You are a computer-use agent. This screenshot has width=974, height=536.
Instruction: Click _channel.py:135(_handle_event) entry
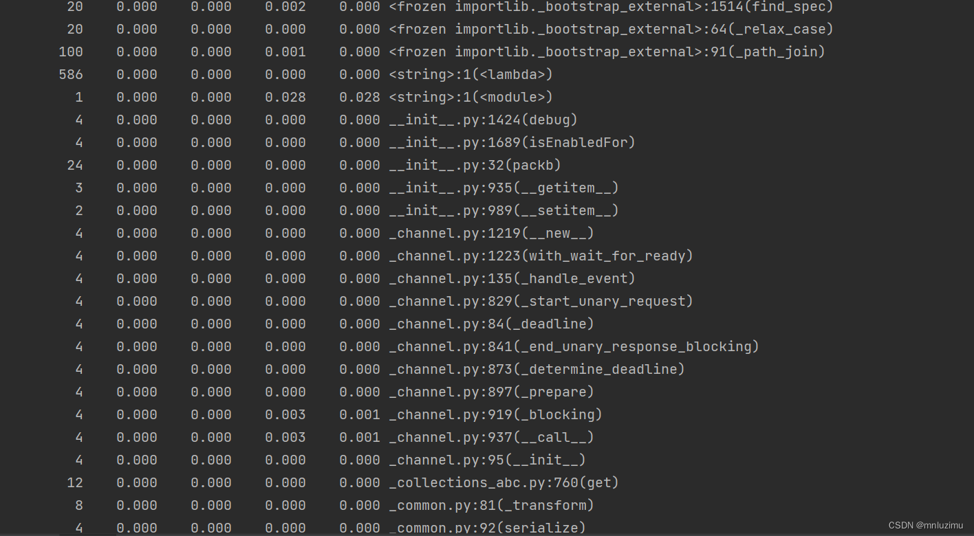512,279
